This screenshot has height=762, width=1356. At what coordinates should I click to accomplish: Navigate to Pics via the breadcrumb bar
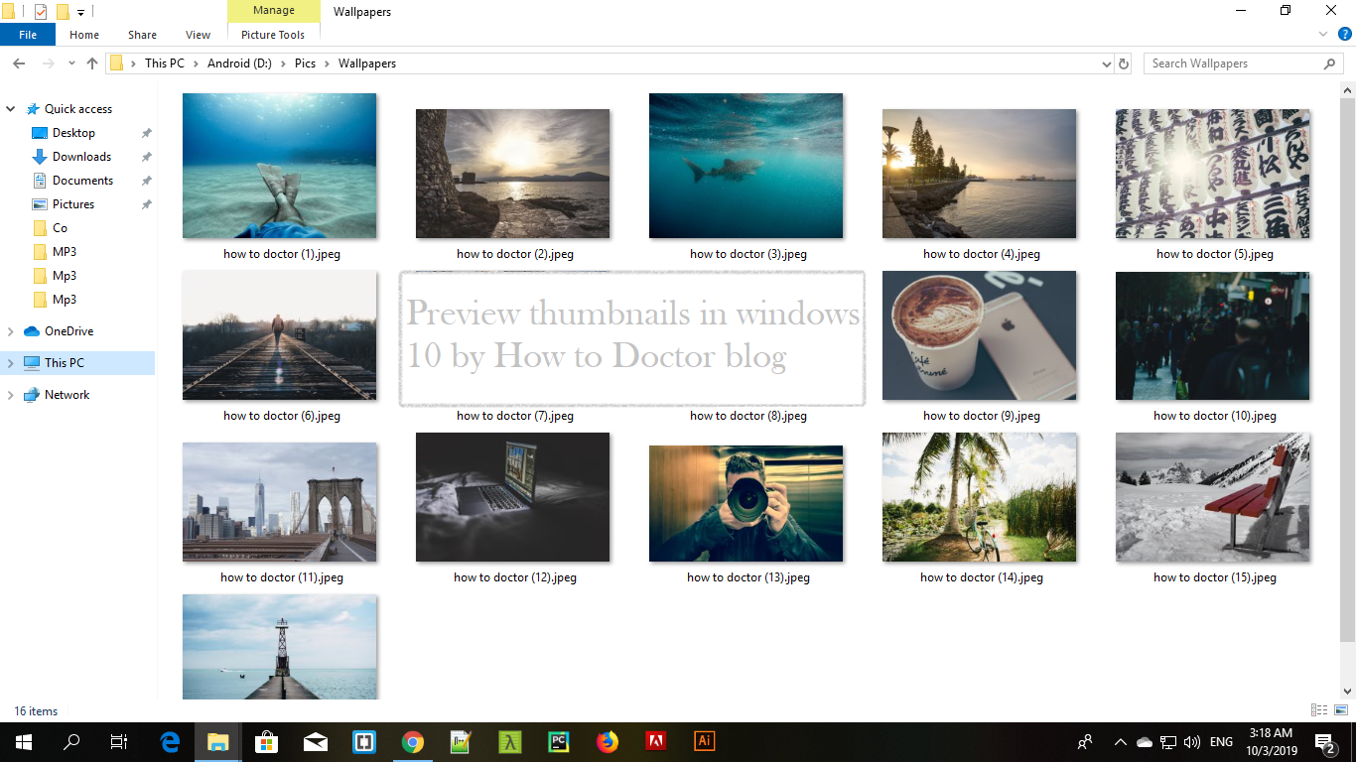point(305,63)
